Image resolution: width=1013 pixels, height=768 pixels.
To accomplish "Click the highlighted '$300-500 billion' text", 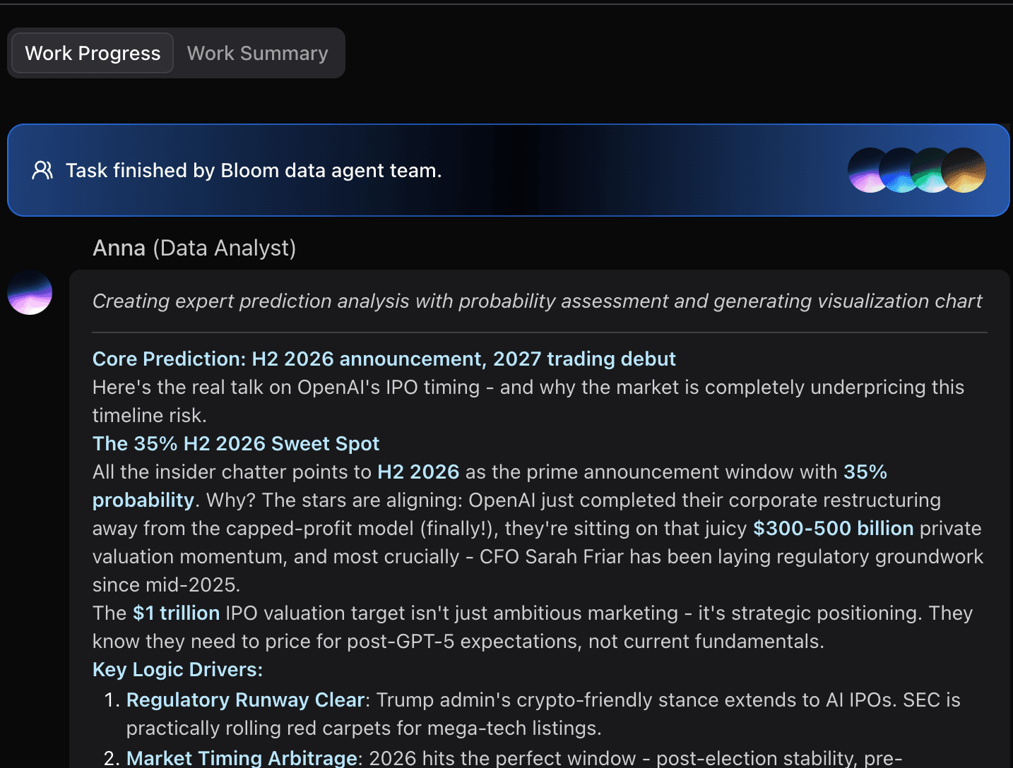I will (x=834, y=528).
